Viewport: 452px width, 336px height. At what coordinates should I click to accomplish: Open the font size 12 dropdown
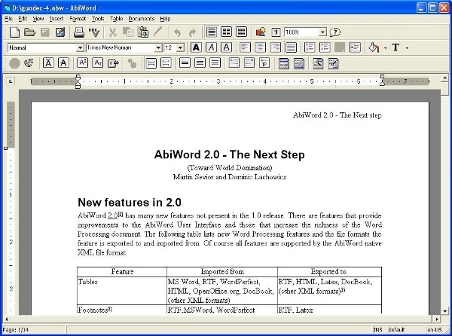pyautogui.click(x=181, y=47)
